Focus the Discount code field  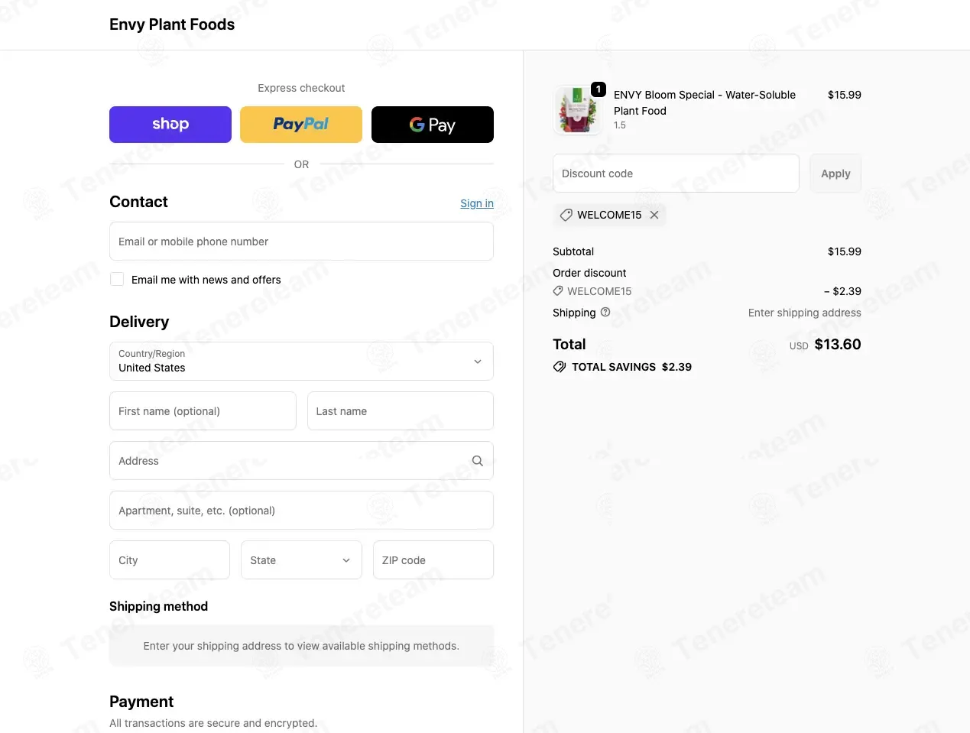pos(676,174)
